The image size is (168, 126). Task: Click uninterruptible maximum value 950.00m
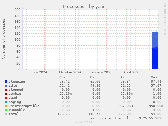(156, 106)
